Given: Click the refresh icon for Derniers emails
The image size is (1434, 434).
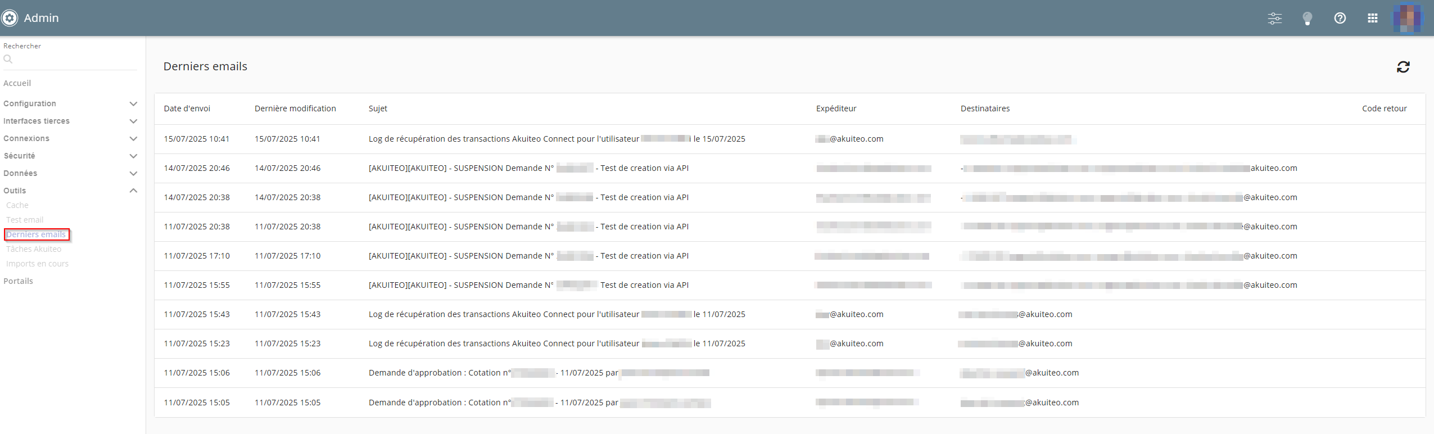Looking at the screenshot, I should click(1403, 67).
